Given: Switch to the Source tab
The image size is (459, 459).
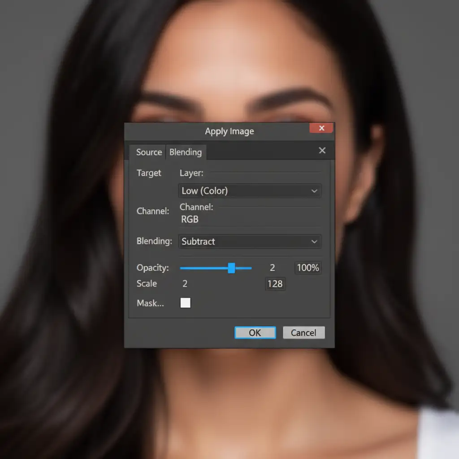Looking at the screenshot, I should 149,152.
